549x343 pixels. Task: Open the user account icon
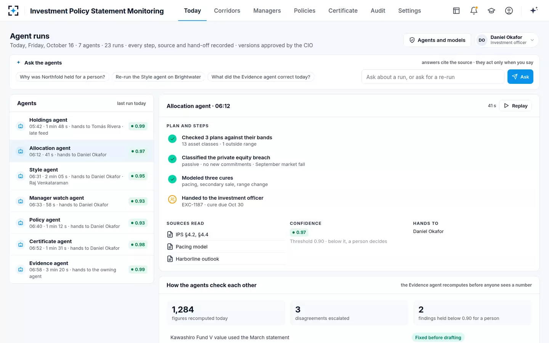point(509,11)
